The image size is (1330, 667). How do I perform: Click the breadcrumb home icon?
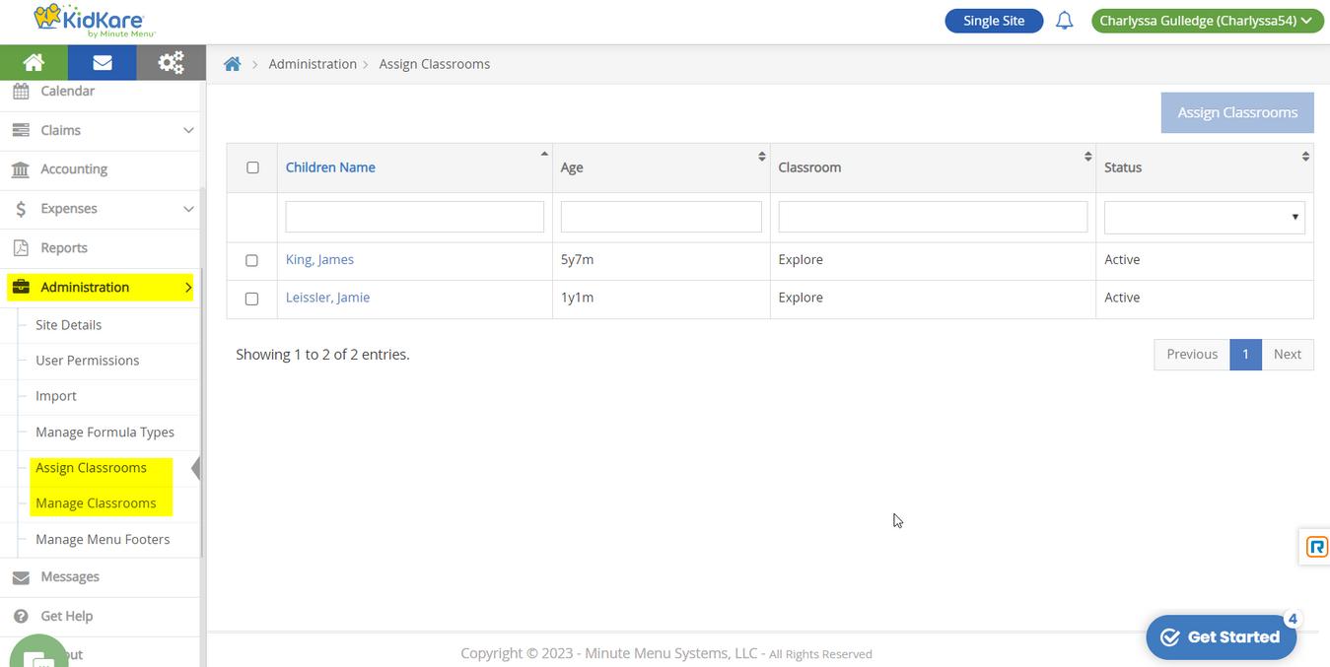pos(233,64)
